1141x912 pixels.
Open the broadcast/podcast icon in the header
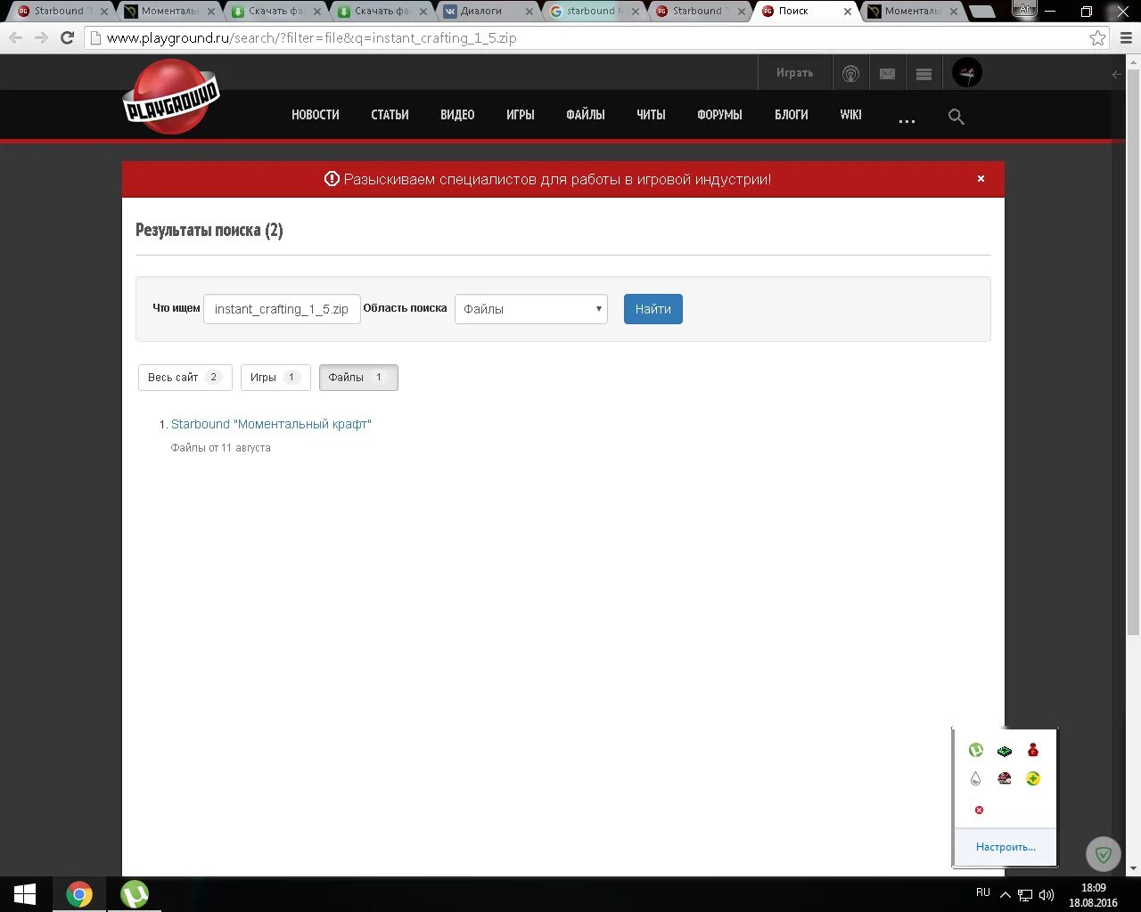(x=851, y=74)
